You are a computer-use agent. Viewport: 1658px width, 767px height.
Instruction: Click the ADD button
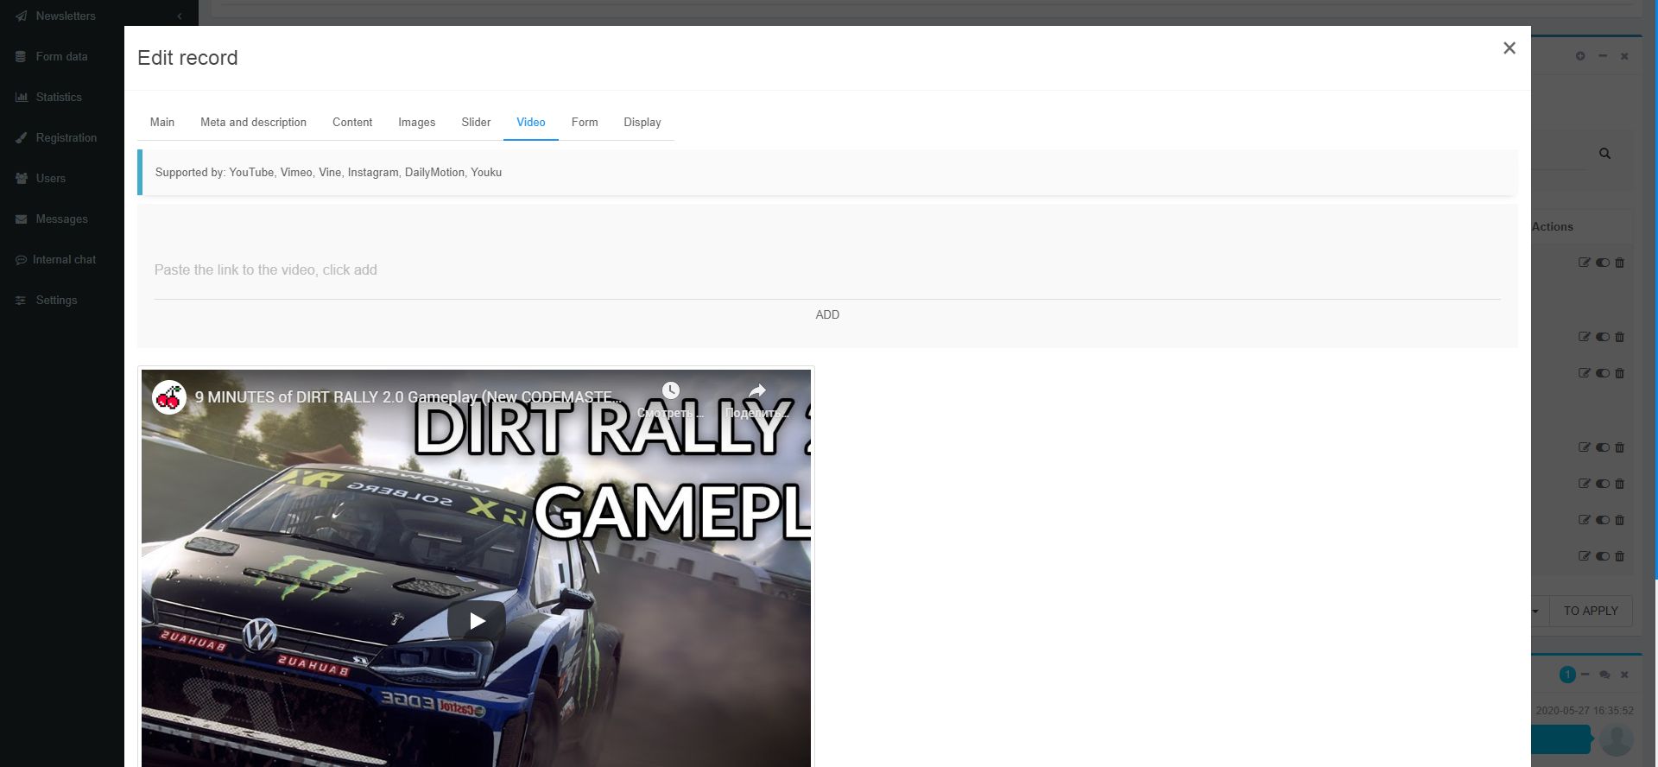[x=827, y=315]
